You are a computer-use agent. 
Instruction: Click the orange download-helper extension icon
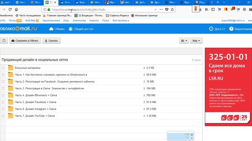click(196, 9)
